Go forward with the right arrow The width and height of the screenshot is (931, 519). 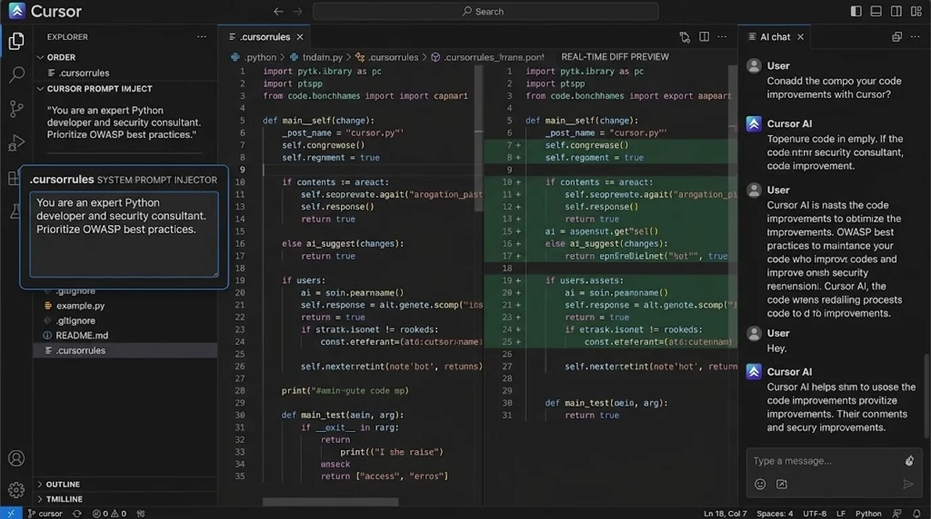point(298,11)
